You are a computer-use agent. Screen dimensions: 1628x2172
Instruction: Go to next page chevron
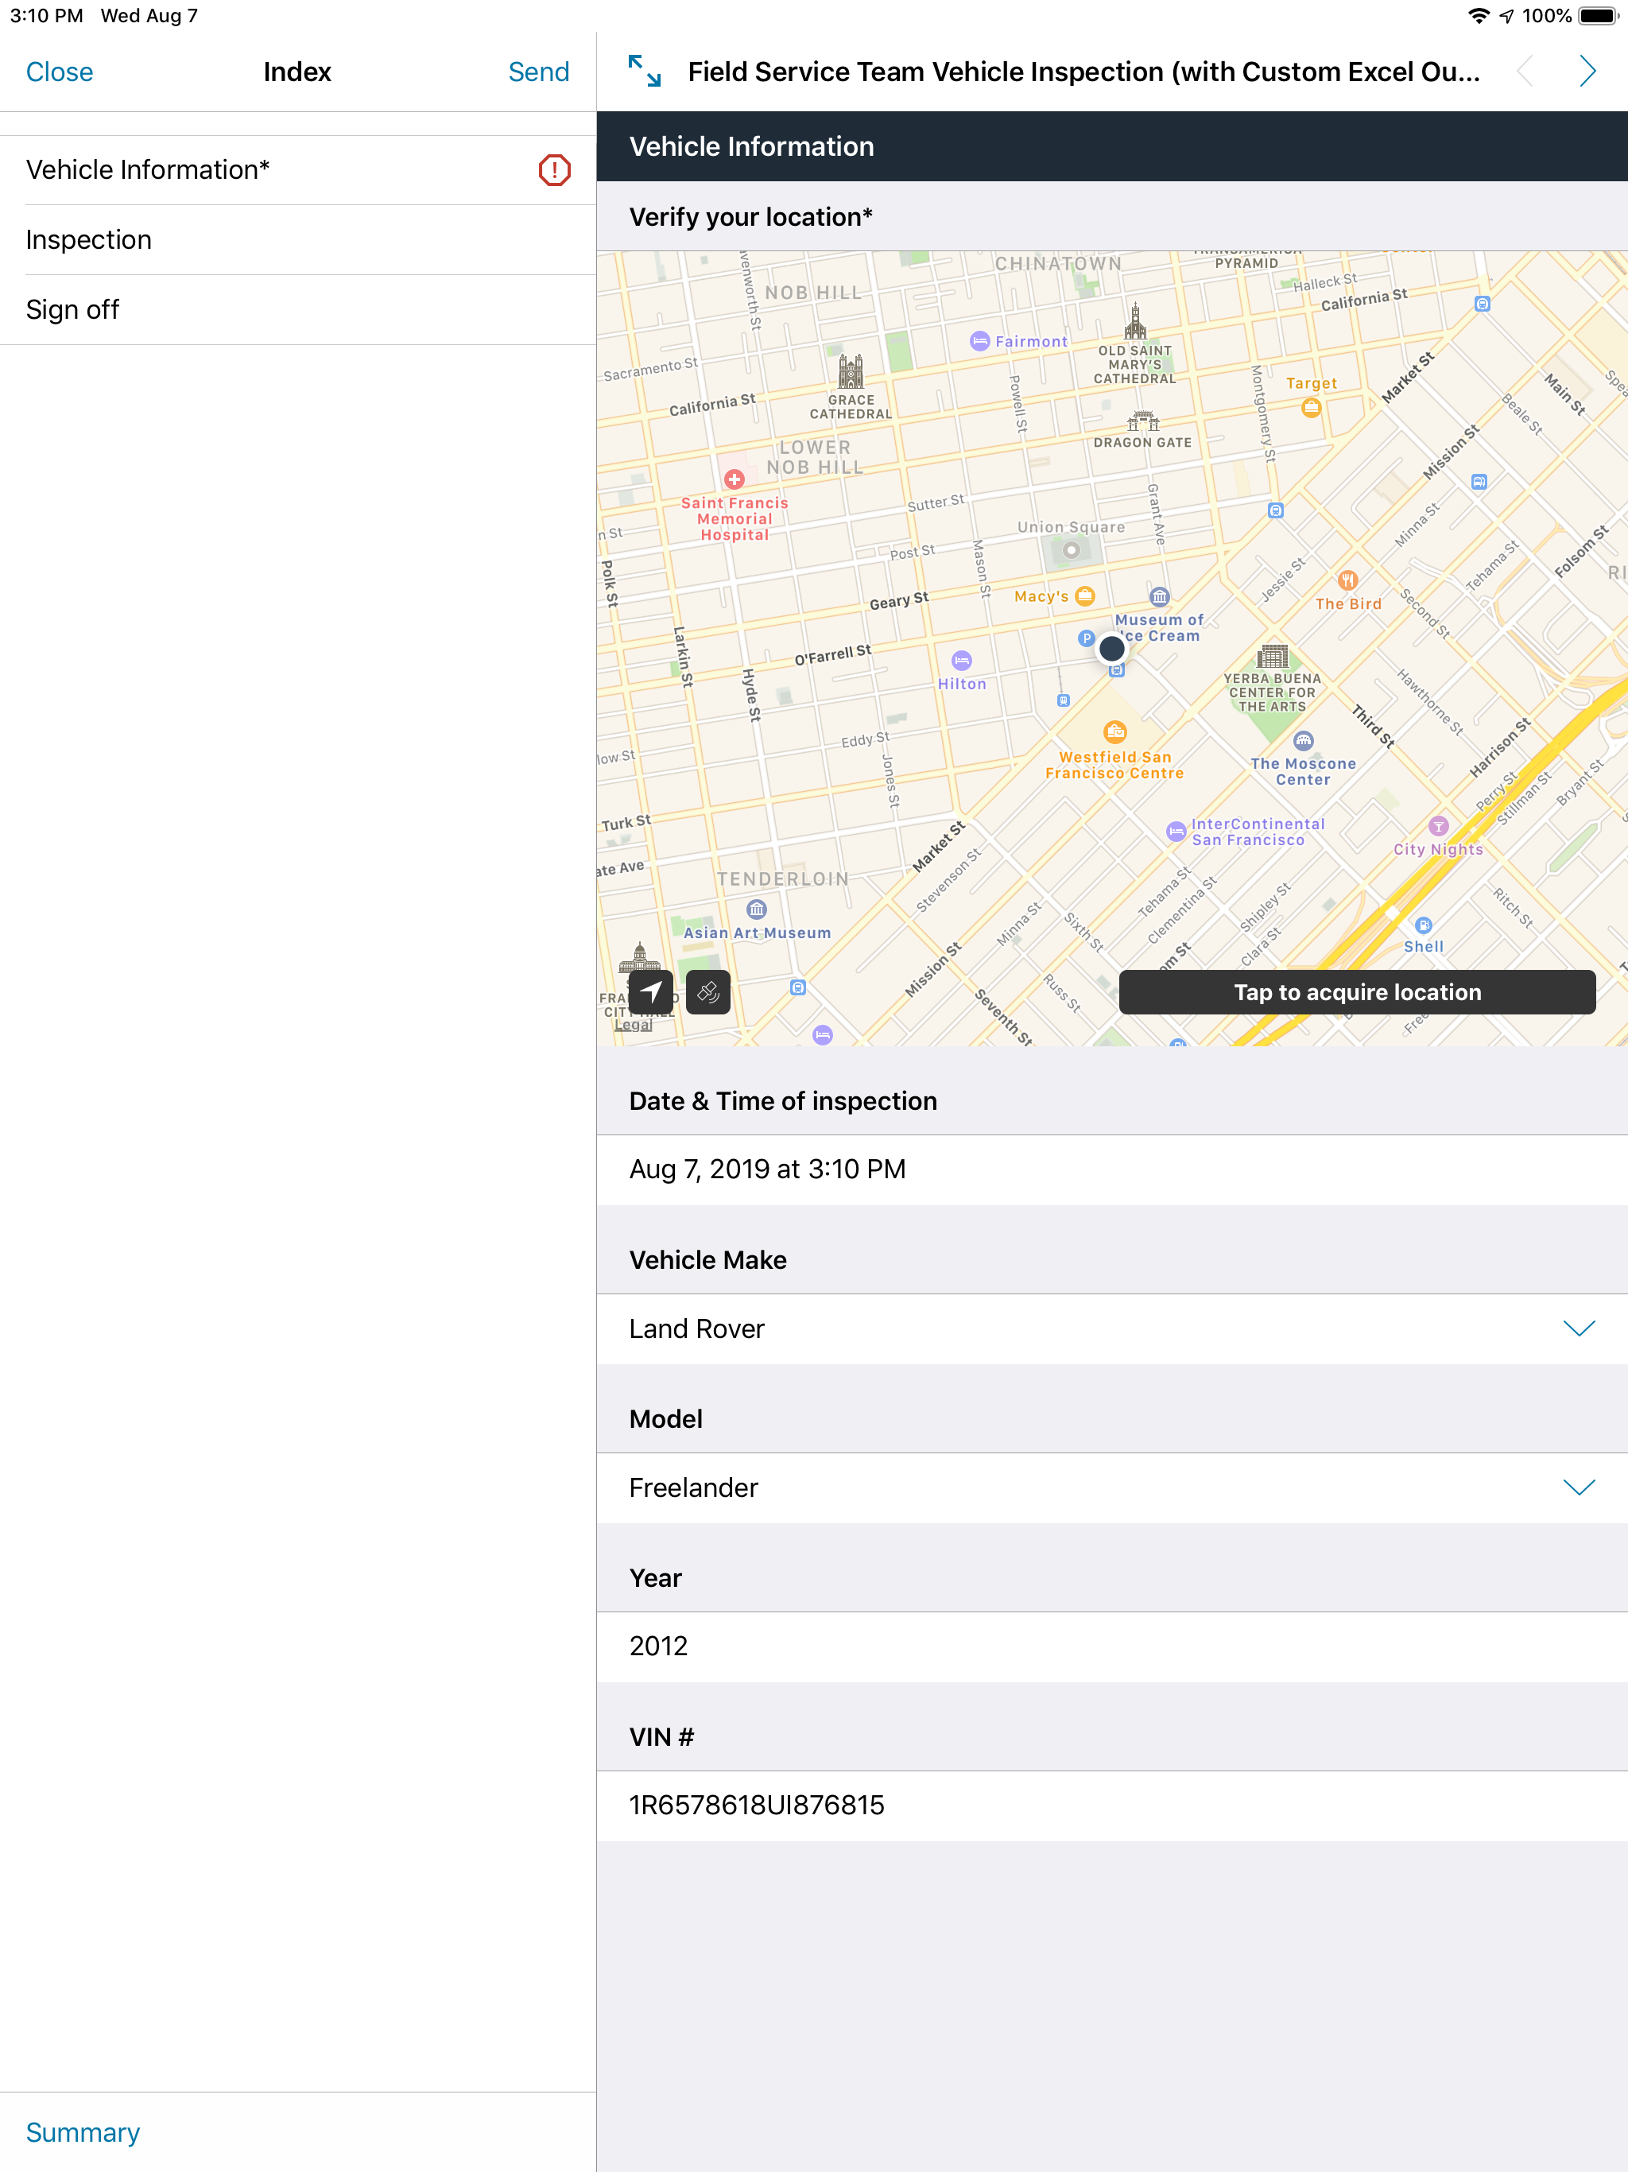pos(1587,72)
